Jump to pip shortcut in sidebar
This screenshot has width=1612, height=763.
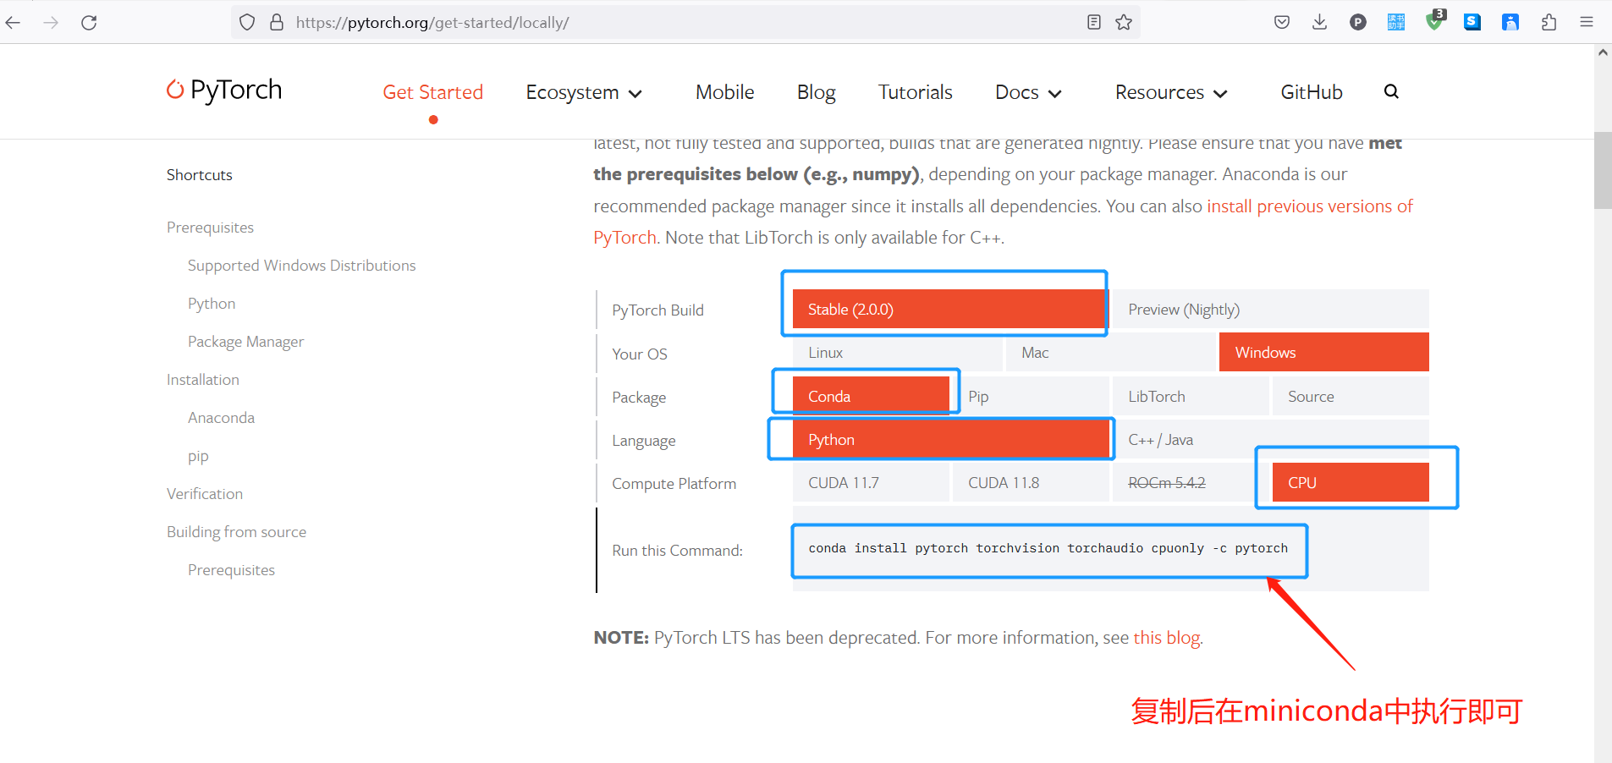coord(198,457)
